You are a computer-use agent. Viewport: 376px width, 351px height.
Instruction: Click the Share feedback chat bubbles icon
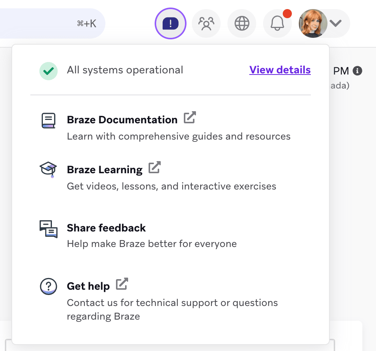(49, 229)
